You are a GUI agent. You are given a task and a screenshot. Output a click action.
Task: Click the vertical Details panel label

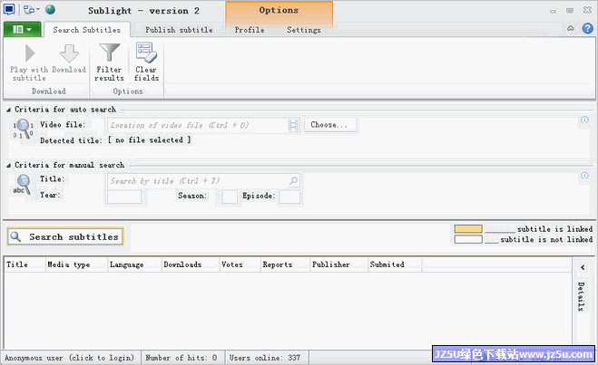pyautogui.click(x=582, y=296)
